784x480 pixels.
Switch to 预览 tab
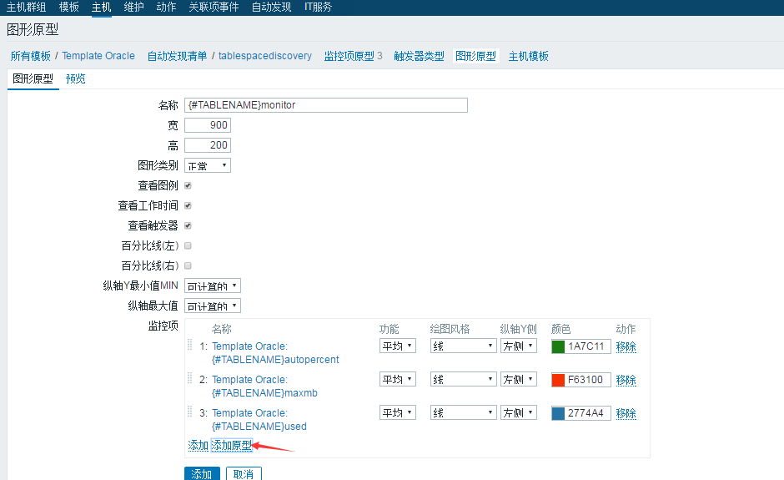[x=76, y=78]
